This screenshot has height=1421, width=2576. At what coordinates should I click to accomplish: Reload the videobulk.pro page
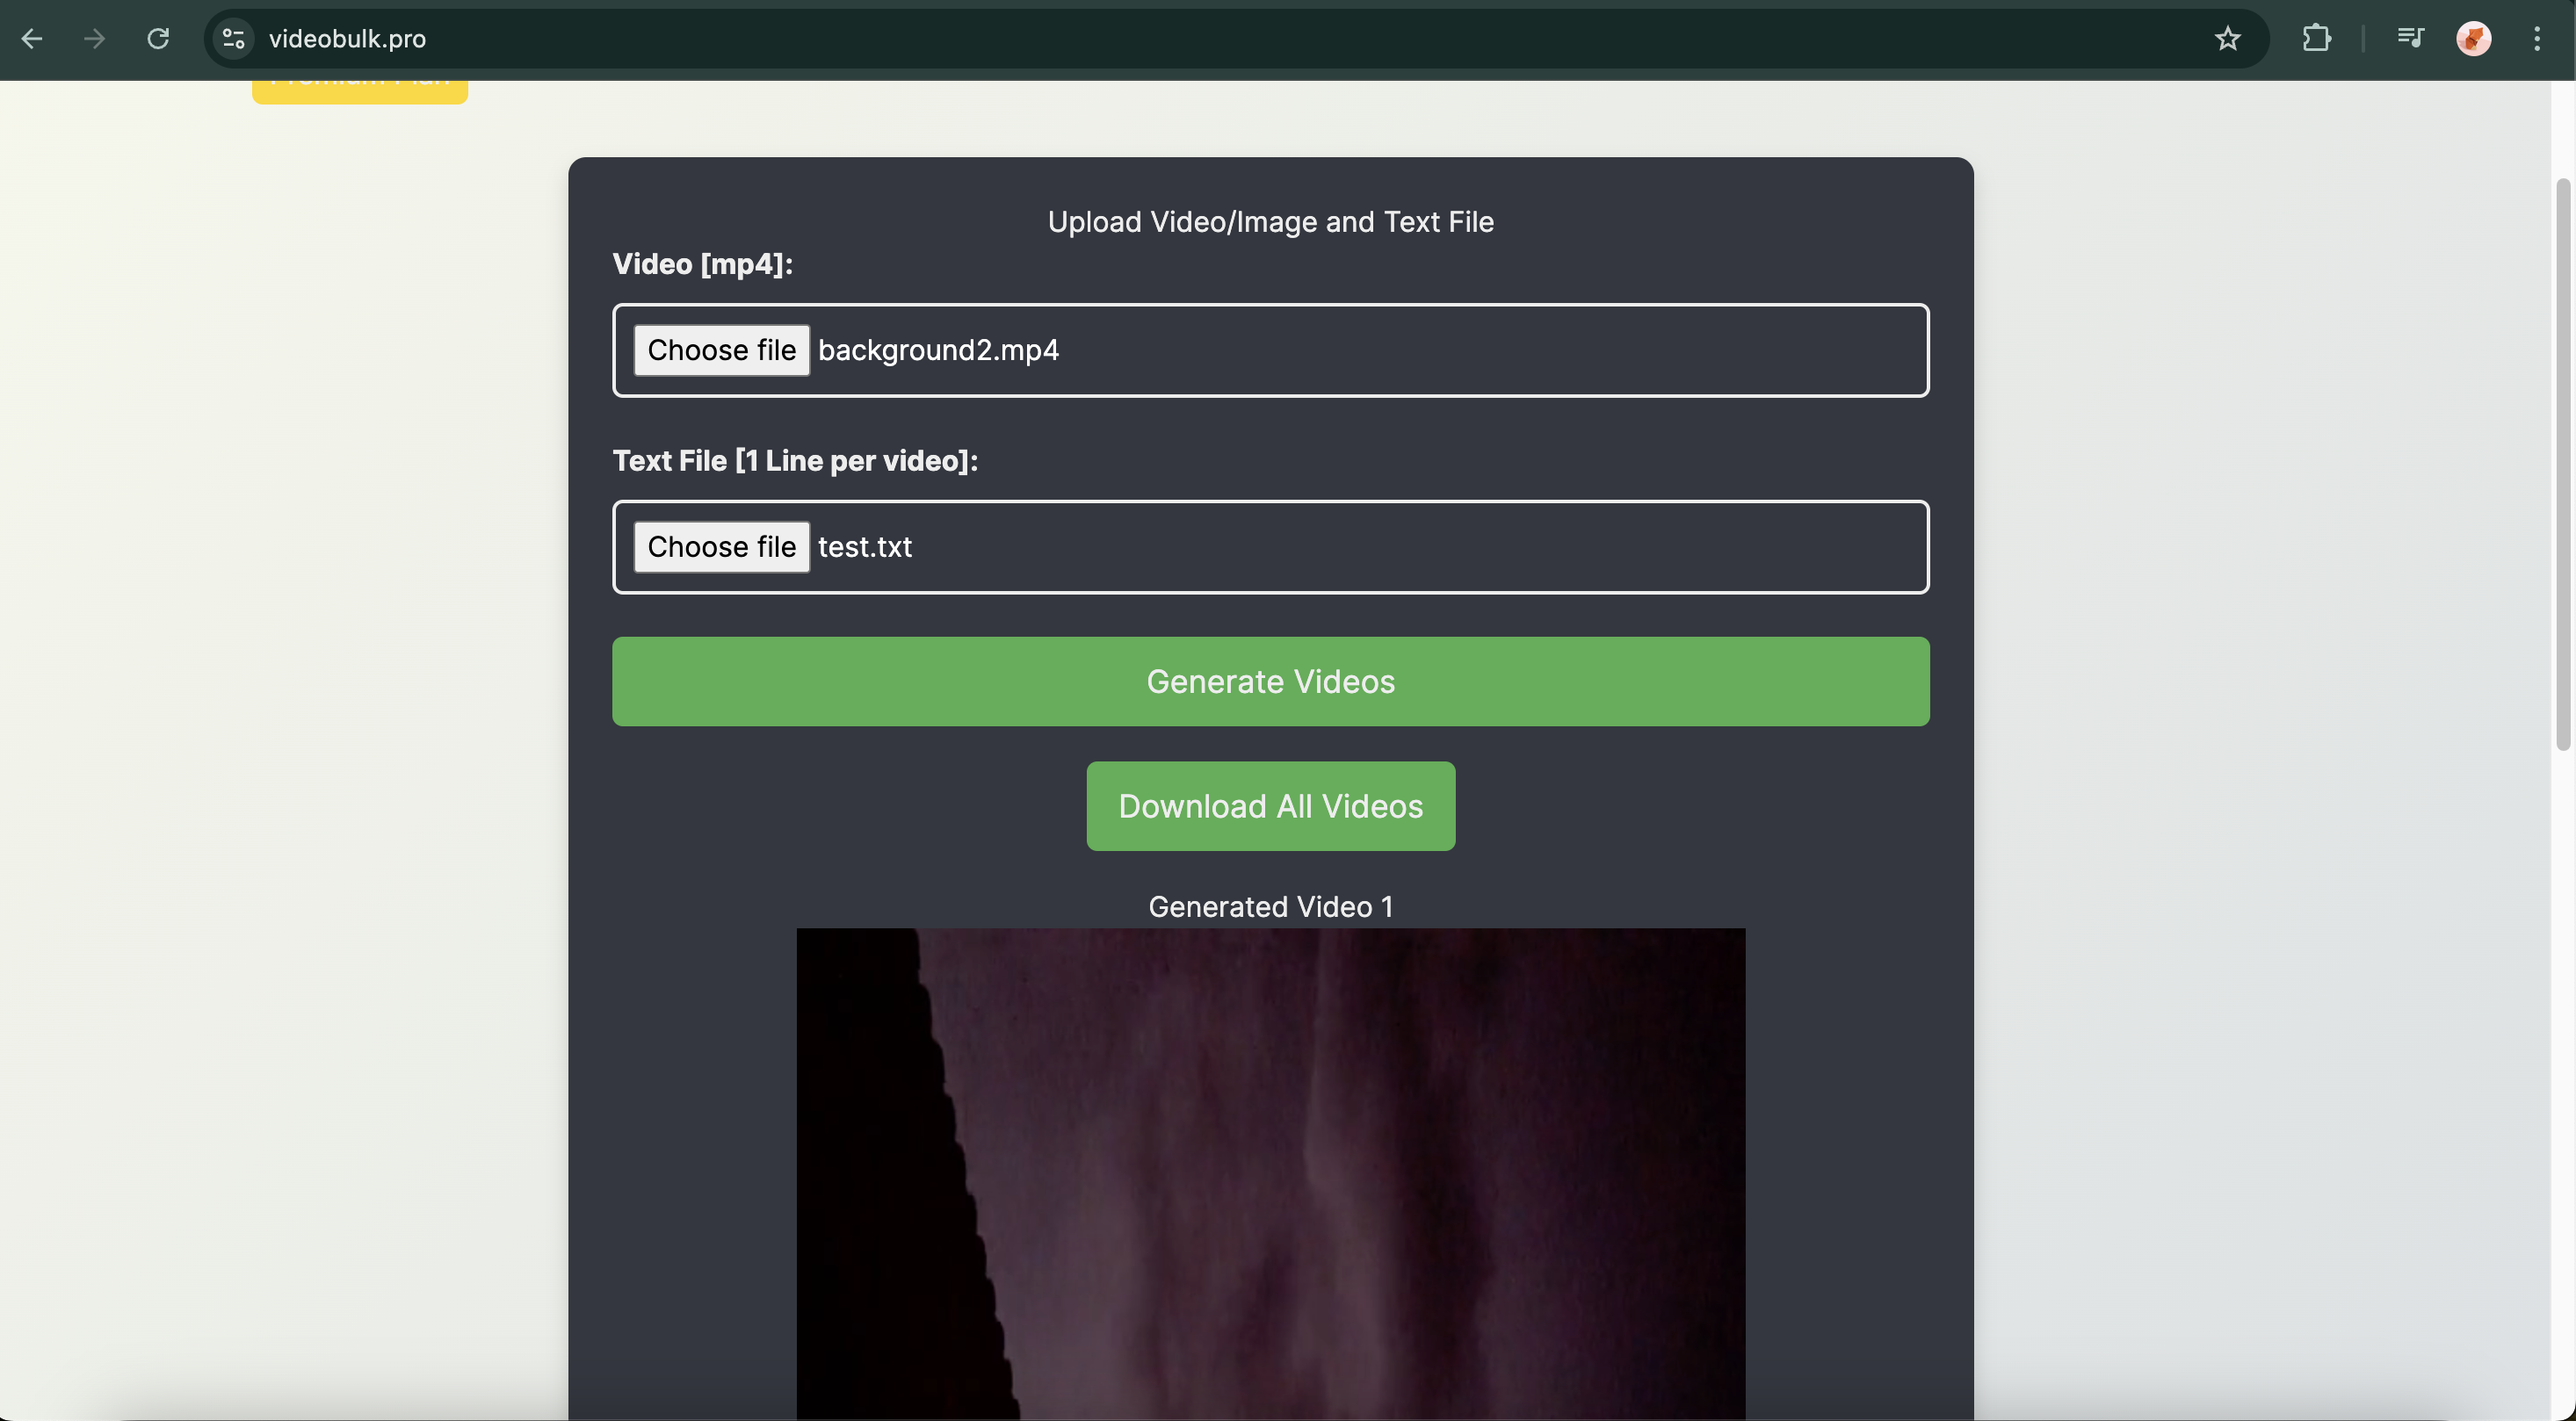point(158,39)
